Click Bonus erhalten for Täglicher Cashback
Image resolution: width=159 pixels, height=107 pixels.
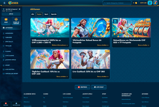point(62,76)
